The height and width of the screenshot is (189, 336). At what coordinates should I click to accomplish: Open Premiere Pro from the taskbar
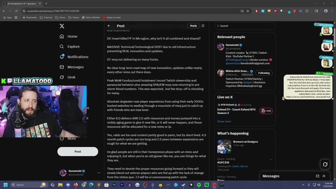tap(122, 185)
